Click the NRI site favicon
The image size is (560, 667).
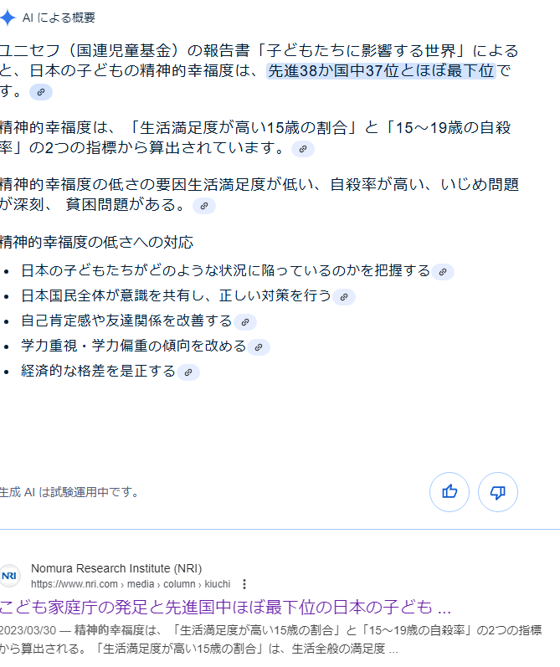pyautogui.click(x=9, y=576)
